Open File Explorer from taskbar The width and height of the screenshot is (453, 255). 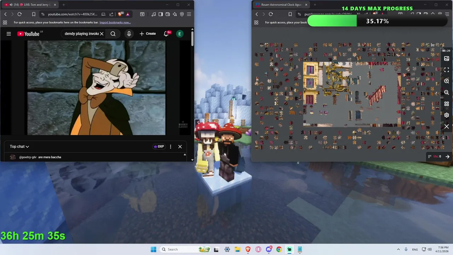[237, 249]
